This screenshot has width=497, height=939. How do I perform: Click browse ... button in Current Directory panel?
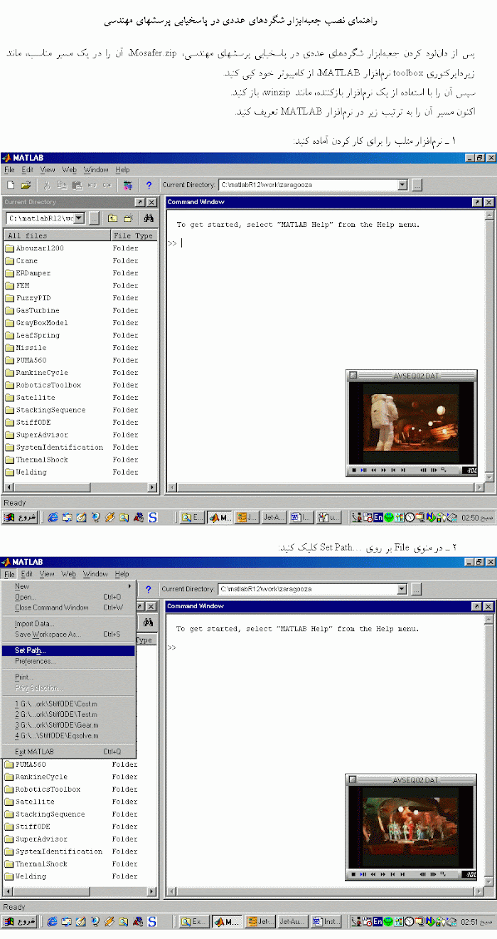94,218
